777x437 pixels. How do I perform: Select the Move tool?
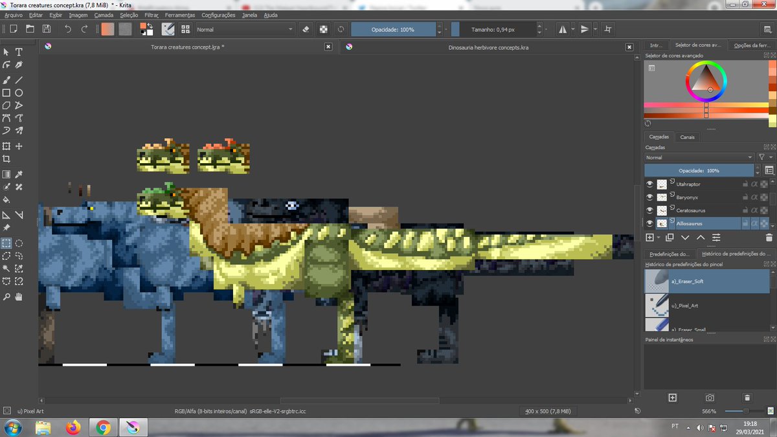[x=19, y=146]
